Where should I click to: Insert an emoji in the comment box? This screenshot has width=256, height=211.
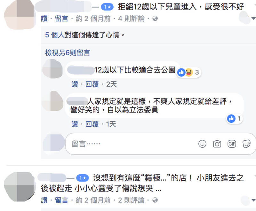pos(202,144)
